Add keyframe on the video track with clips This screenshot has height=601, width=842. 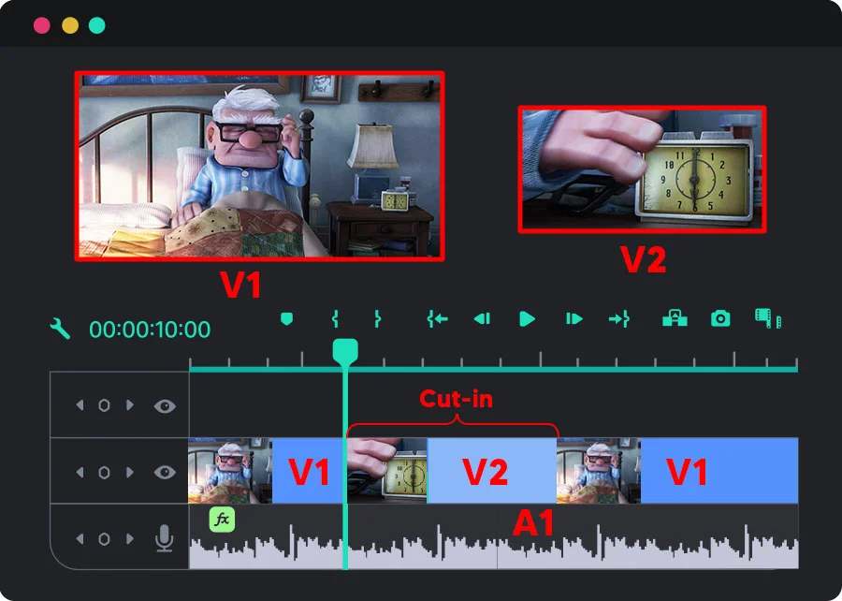coord(104,472)
